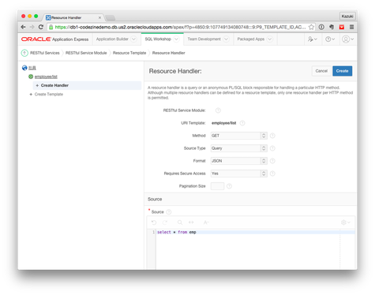The width and height of the screenshot is (375, 295).
Task: Select employee/list in the tree
Action: tap(46, 77)
